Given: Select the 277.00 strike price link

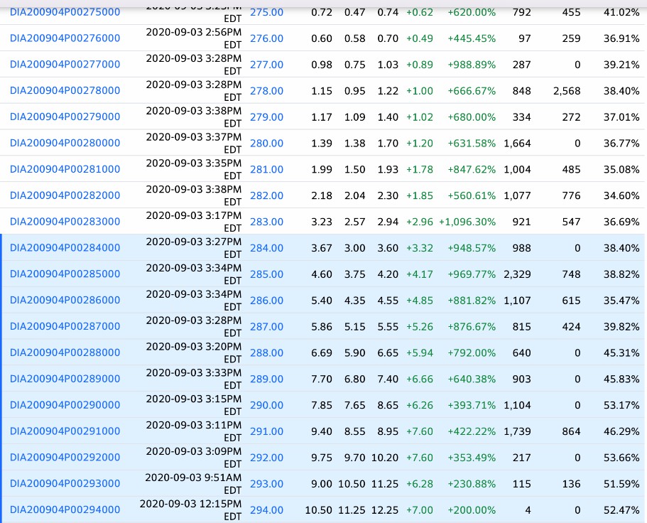Looking at the screenshot, I should point(266,65).
